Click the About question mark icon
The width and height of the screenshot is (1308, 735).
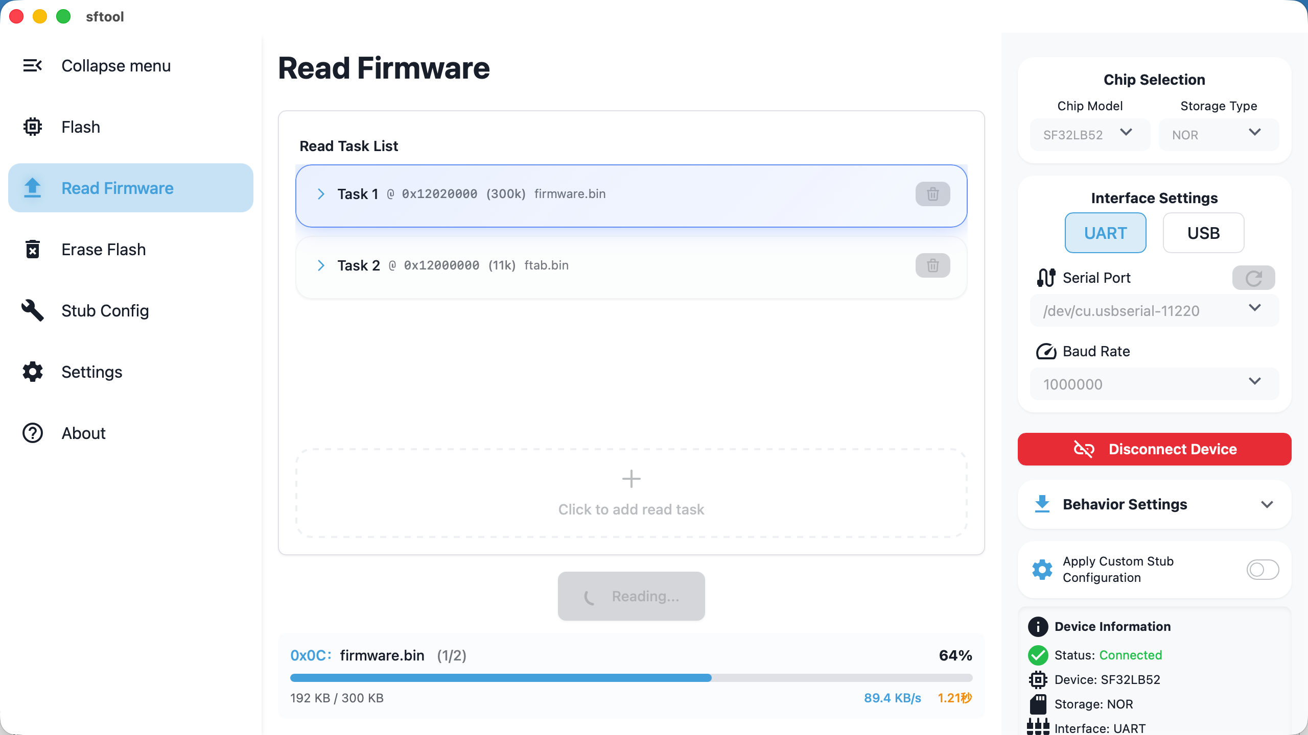(32, 433)
